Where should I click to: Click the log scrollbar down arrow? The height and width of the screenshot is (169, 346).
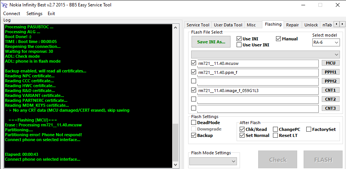[176, 164]
